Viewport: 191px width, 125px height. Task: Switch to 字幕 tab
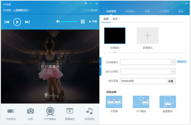[147, 11]
